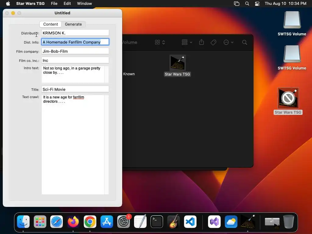Open the Weather app in Dock
The image size is (312, 234).
coord(231,222)
